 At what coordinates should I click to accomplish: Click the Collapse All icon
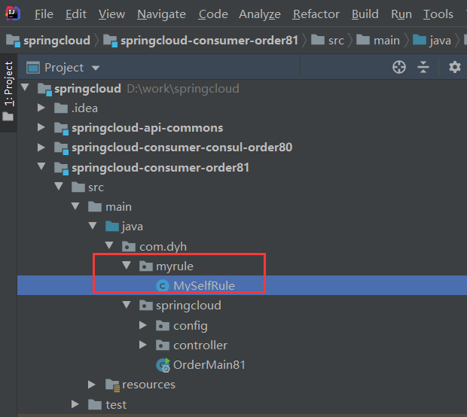(423, 67)
